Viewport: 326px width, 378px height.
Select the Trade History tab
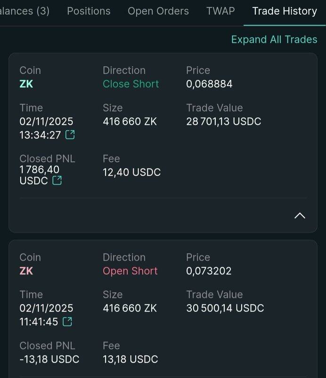point(285,11)
